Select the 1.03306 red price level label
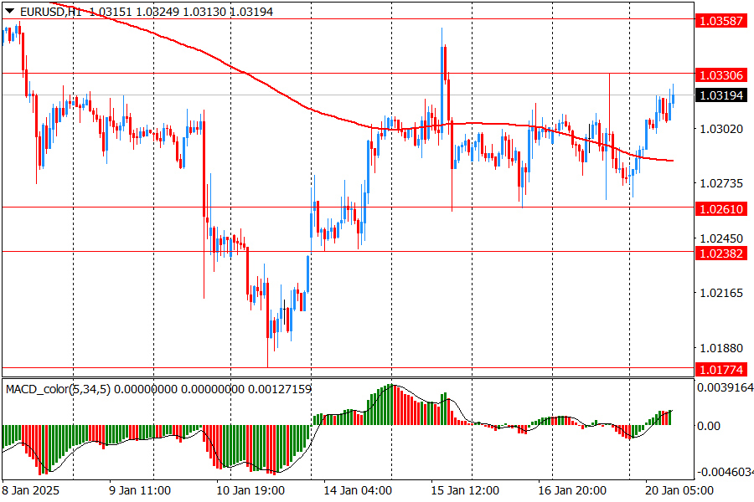Screen dimensions: 754x502 point(720,74)
